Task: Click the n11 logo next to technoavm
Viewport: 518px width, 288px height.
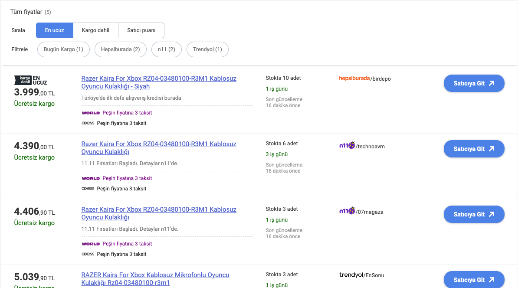Action: 347,145
